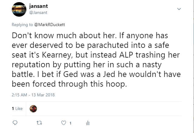Open @MarkRDuckett's profile from the reply line
Viewport: 194px width, 133px height.
tap(49, 25)
